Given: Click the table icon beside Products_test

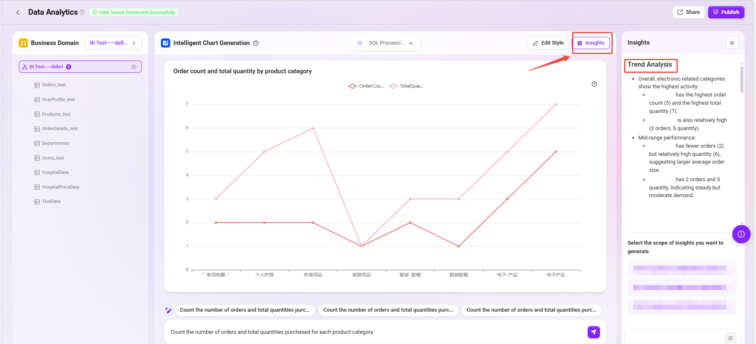Looking at the screenshot, I should click(x=37, y=115).
